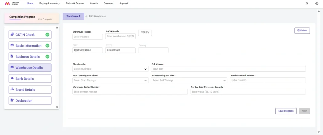This screenshot has height=135, width=323.
Task: Open Growth menu
Action: [x=94, y=3]
